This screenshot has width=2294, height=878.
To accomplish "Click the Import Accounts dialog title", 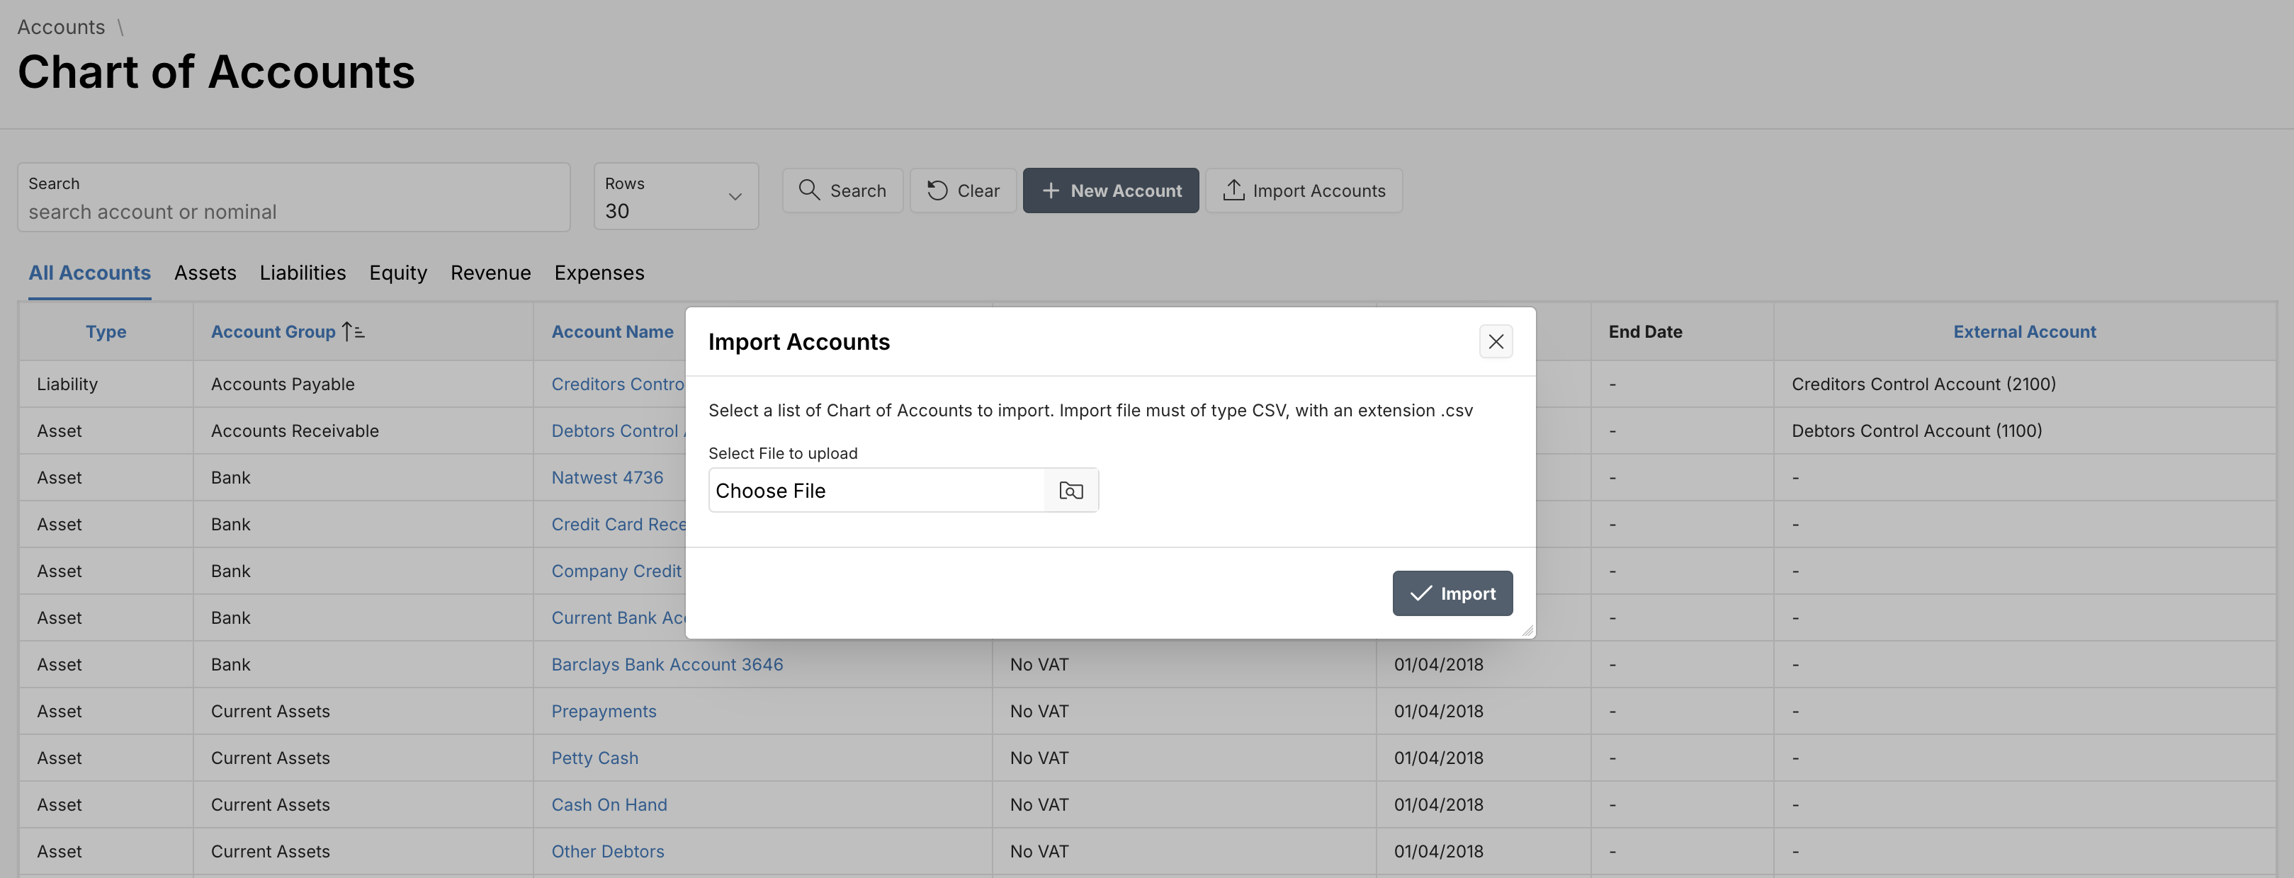I will pyautogui.click(x=799, y=342).
